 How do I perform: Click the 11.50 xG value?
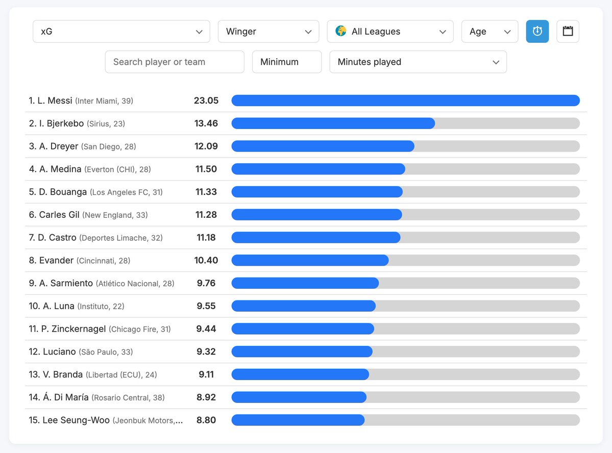(x=206, y=169)
